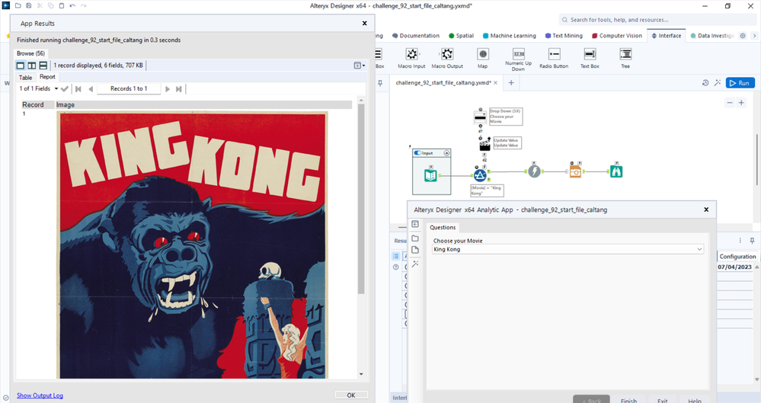Click the Run workflow button
The image size is (761, 403).
[x=740, y=83]
